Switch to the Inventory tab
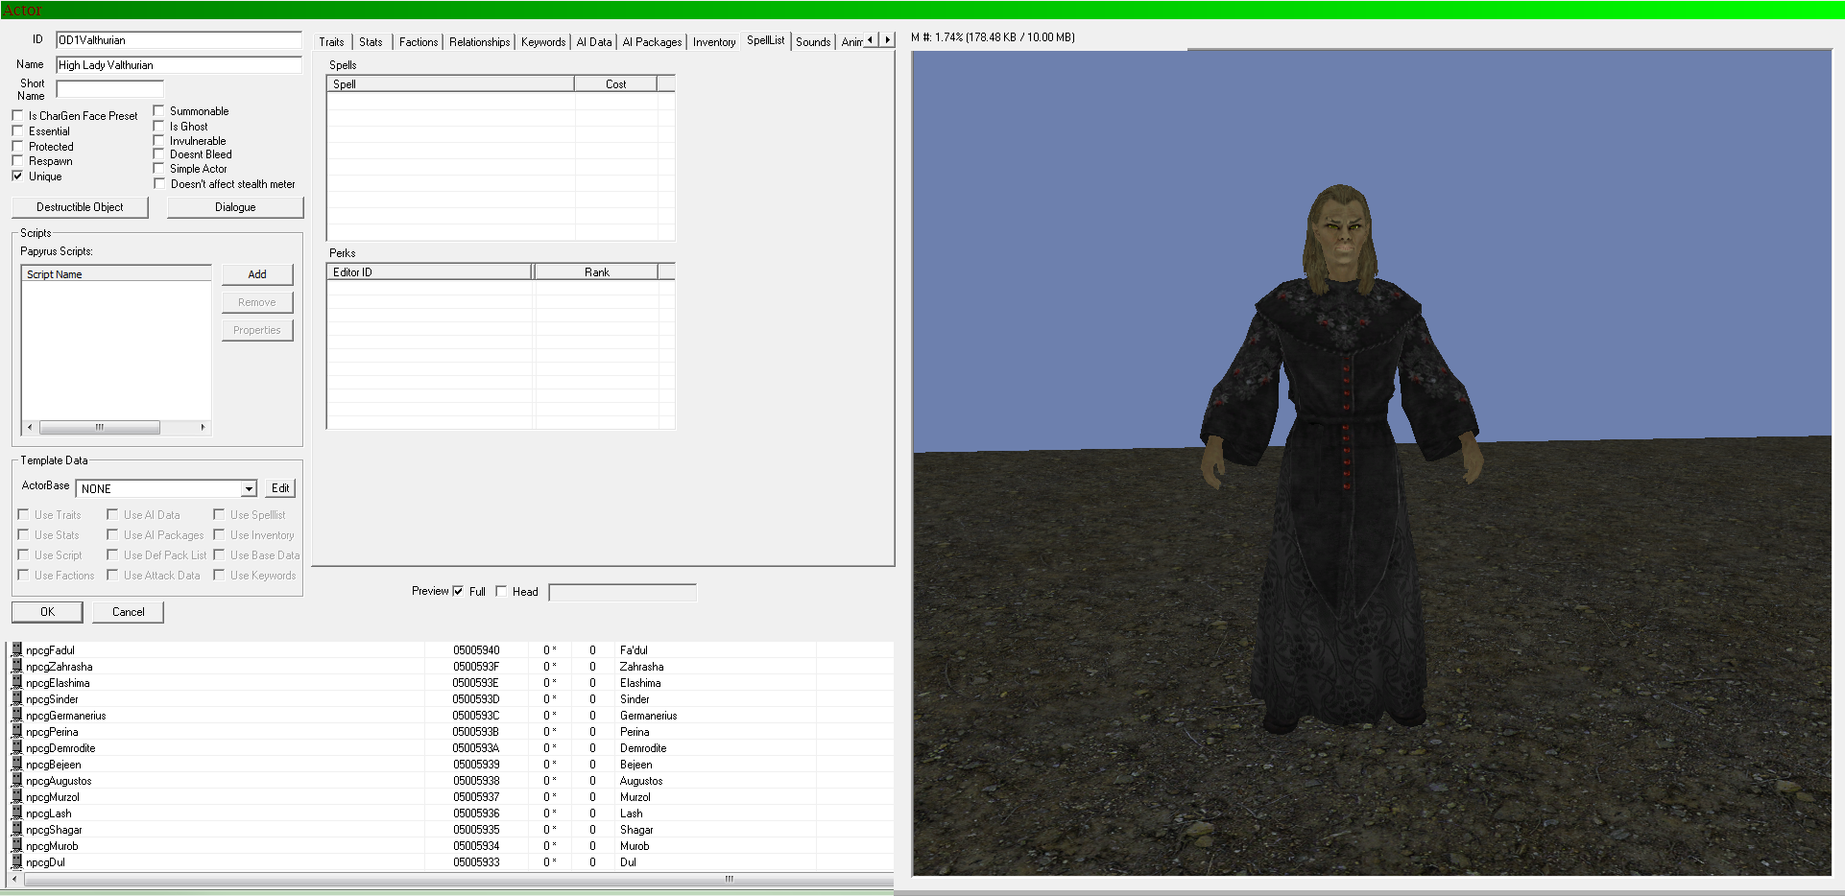 [x=714, y=42]
